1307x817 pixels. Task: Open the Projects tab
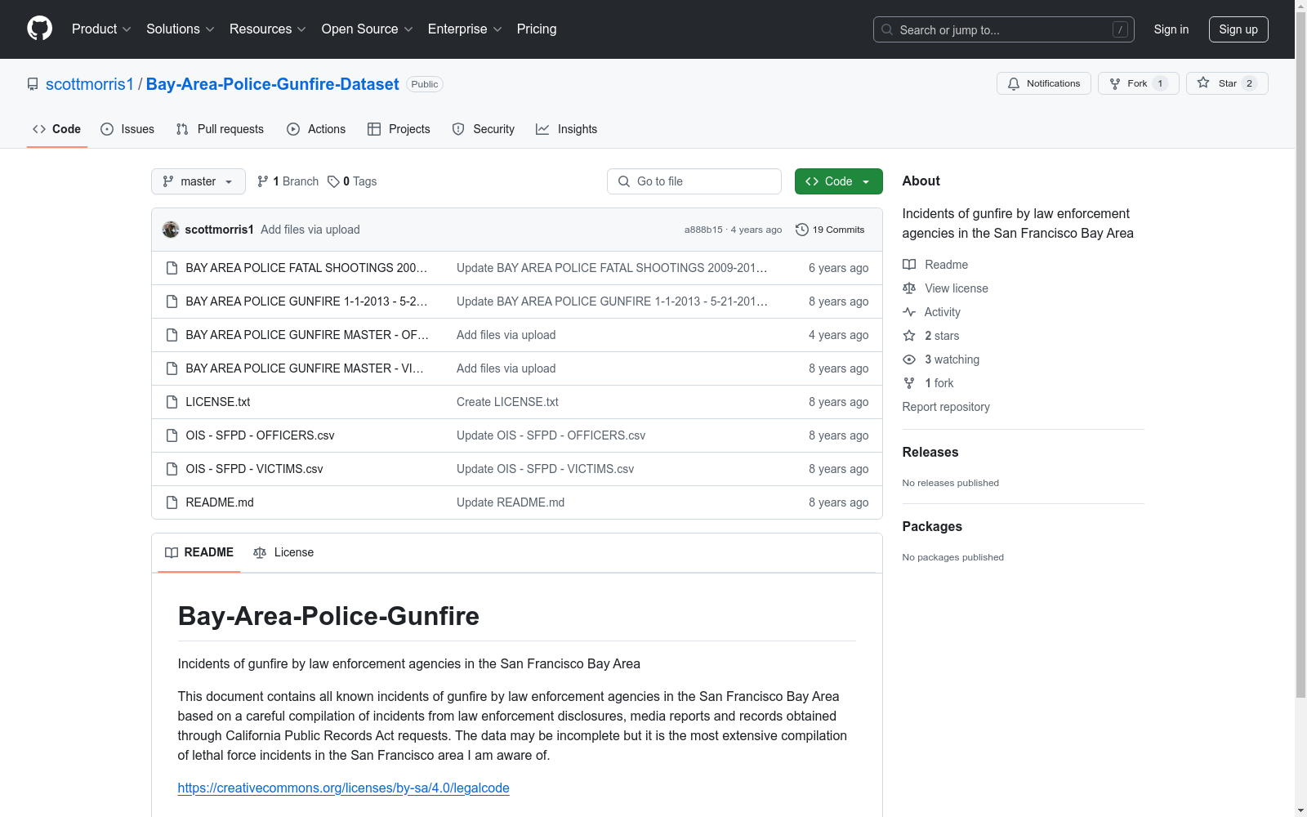tap(399, 129)
